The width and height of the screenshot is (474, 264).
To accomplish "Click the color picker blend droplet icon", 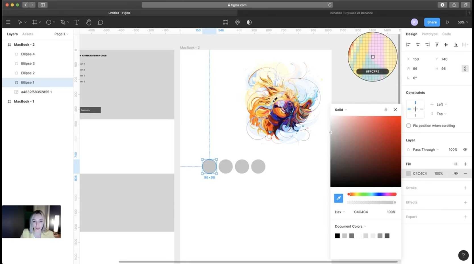I will (386, 110).
